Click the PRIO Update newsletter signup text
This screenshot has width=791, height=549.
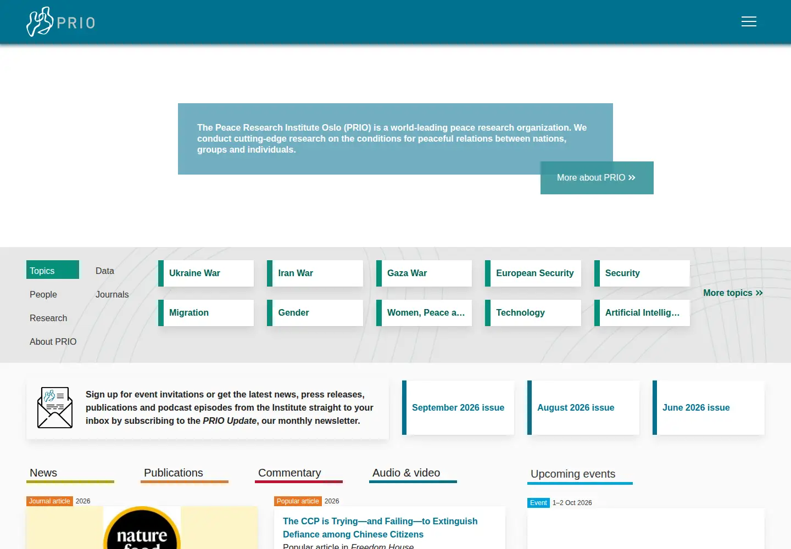[230, 408]
